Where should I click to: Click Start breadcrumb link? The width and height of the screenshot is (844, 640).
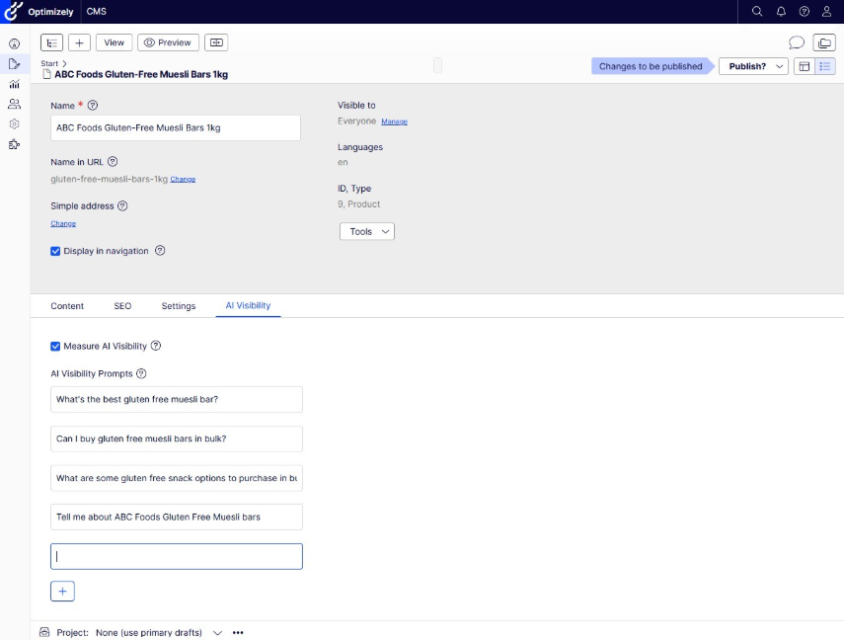point(49,63)
